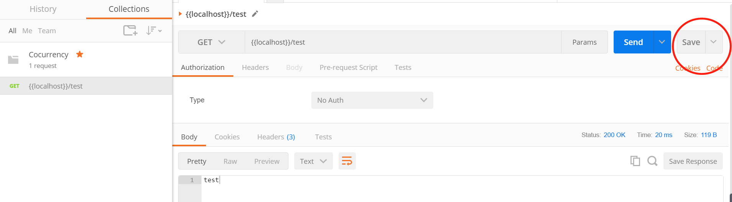Click the 200 OK status value
Viewport: 732px width, 202px height.
(x=614, y=135)
